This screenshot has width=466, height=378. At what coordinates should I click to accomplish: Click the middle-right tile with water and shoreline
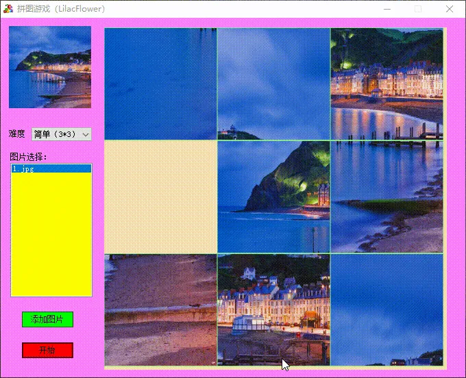(x=387, y=197)
